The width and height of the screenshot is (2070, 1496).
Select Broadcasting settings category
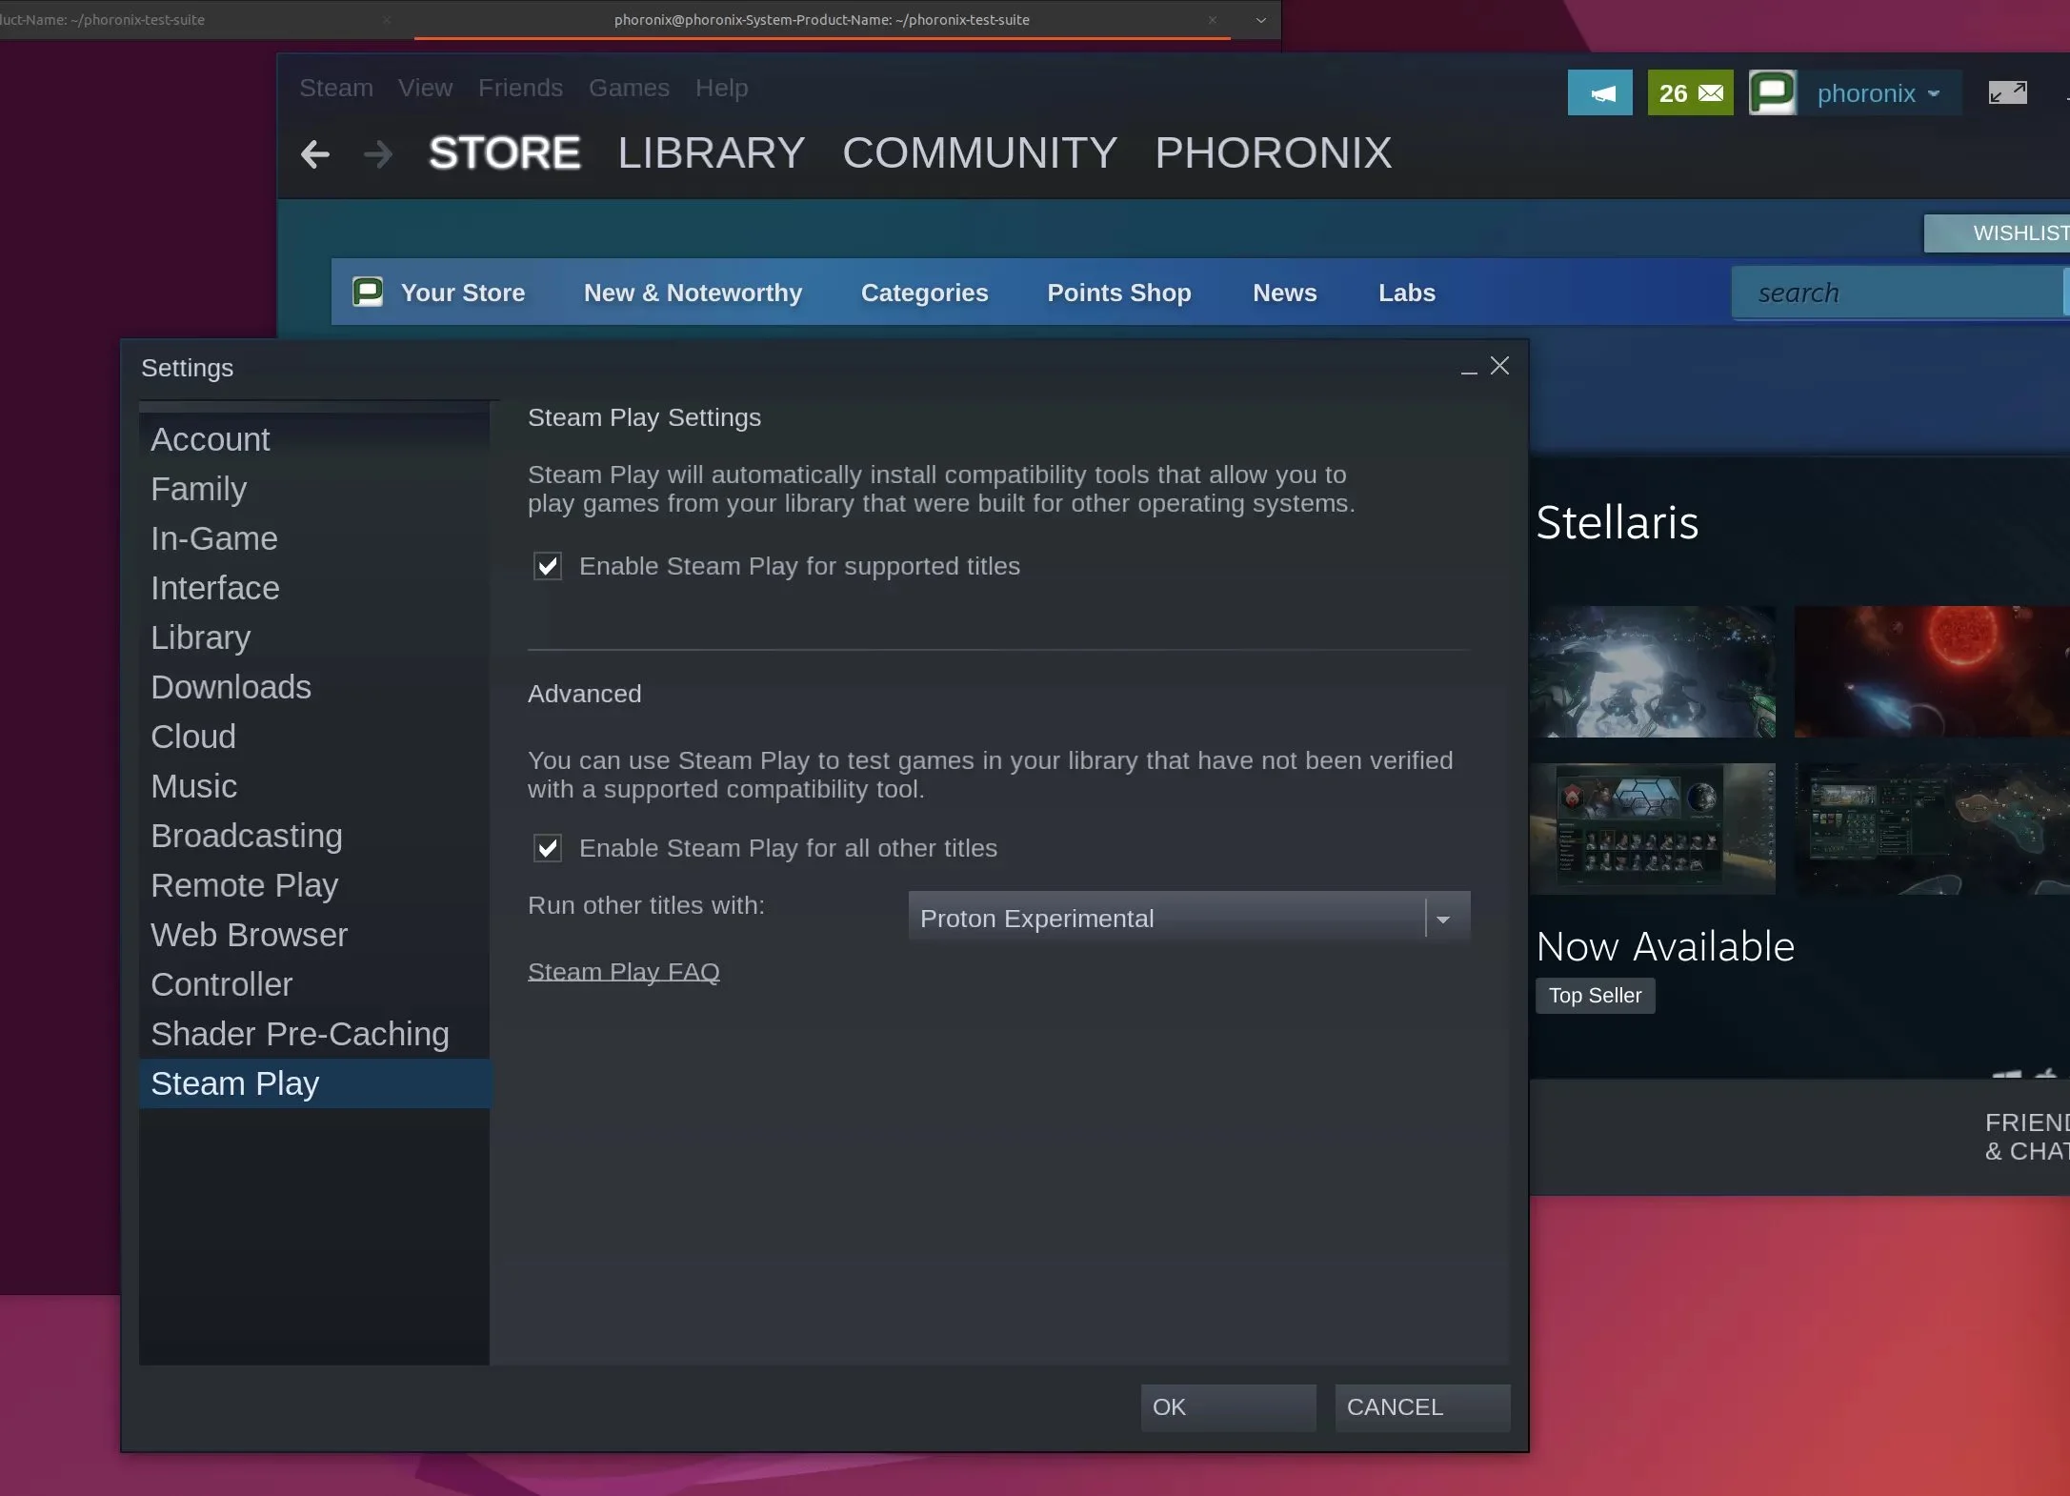point(314,836)
